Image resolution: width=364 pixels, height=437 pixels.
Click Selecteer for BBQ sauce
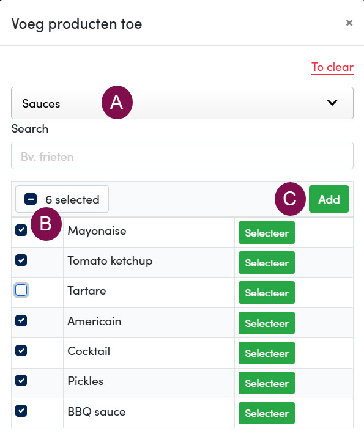[267, 413]
